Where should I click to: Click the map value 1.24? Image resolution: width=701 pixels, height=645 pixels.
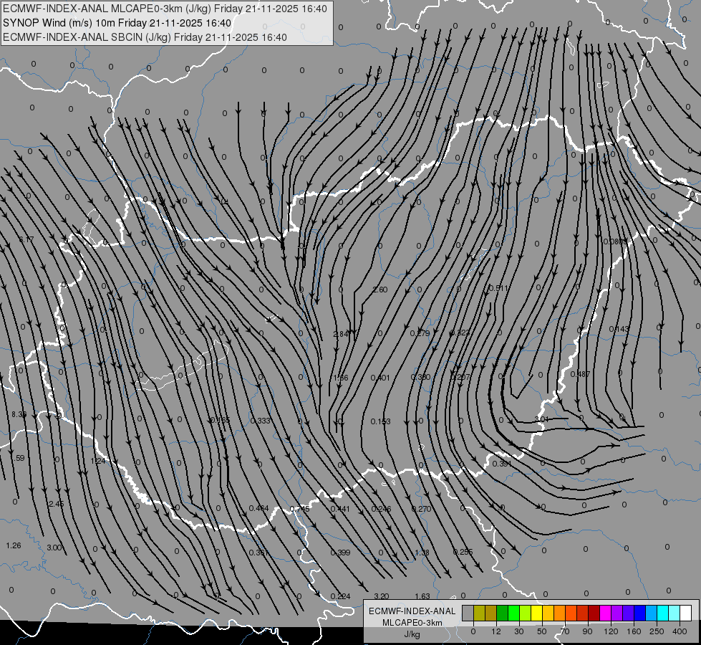[98, 461]
